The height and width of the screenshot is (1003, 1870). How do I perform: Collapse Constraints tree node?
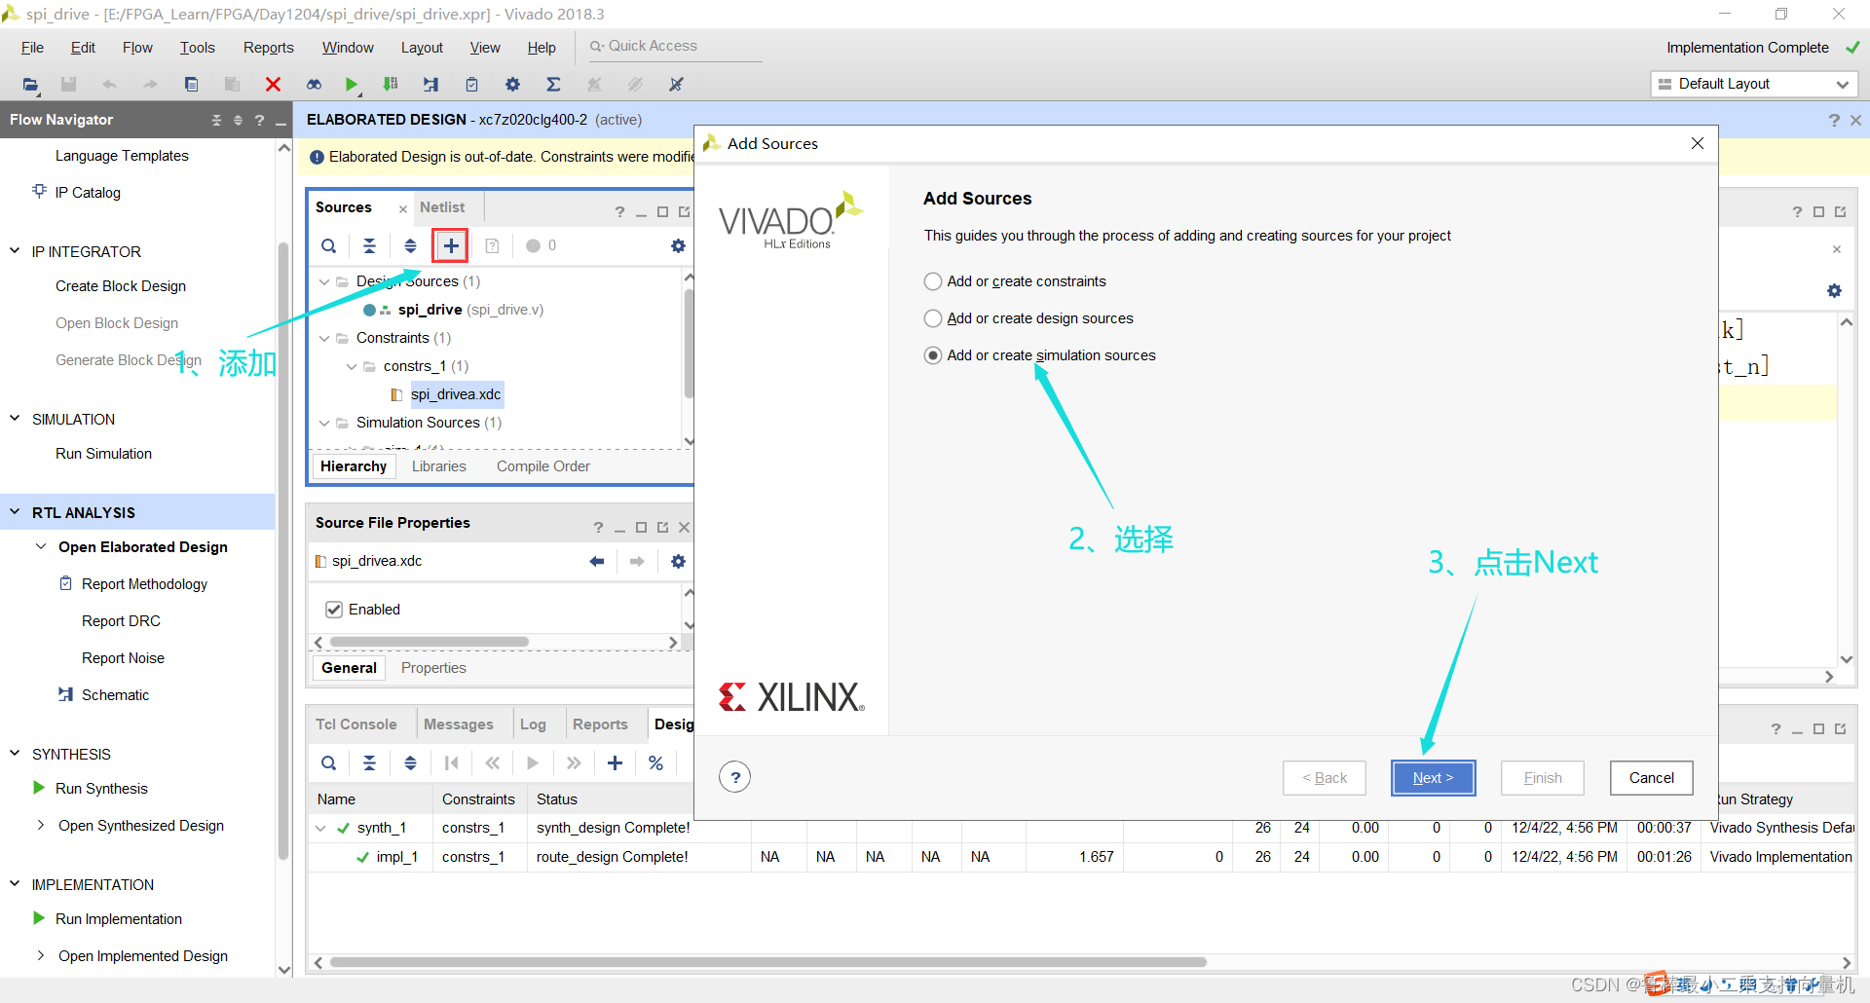(324, 338)
